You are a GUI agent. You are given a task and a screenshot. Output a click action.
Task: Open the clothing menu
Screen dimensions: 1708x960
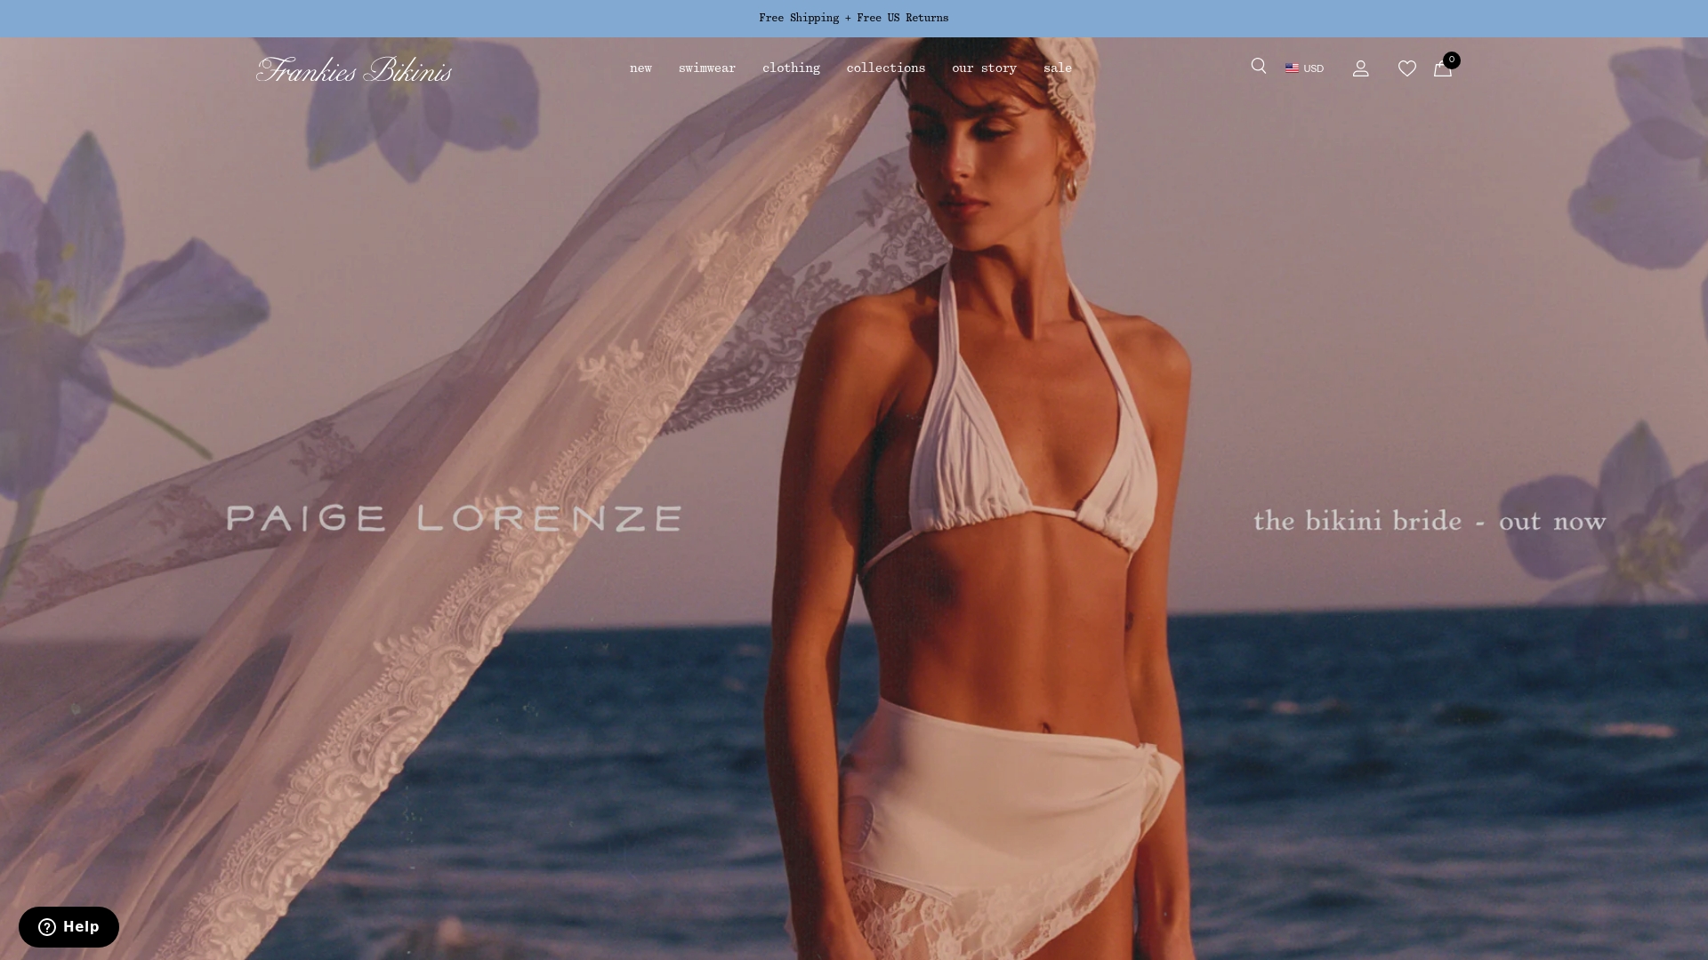791,68
